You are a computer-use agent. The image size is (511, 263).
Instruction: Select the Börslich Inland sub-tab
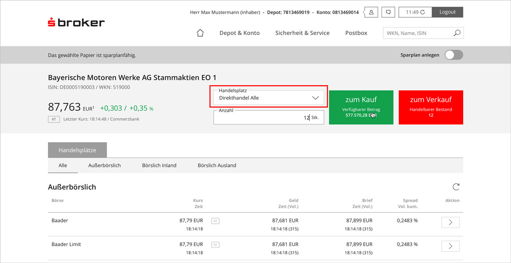159,165
